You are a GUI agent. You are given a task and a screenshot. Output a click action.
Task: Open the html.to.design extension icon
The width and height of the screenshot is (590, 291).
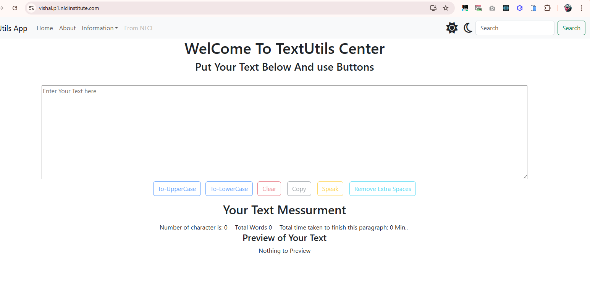click(x=465, y=8)
